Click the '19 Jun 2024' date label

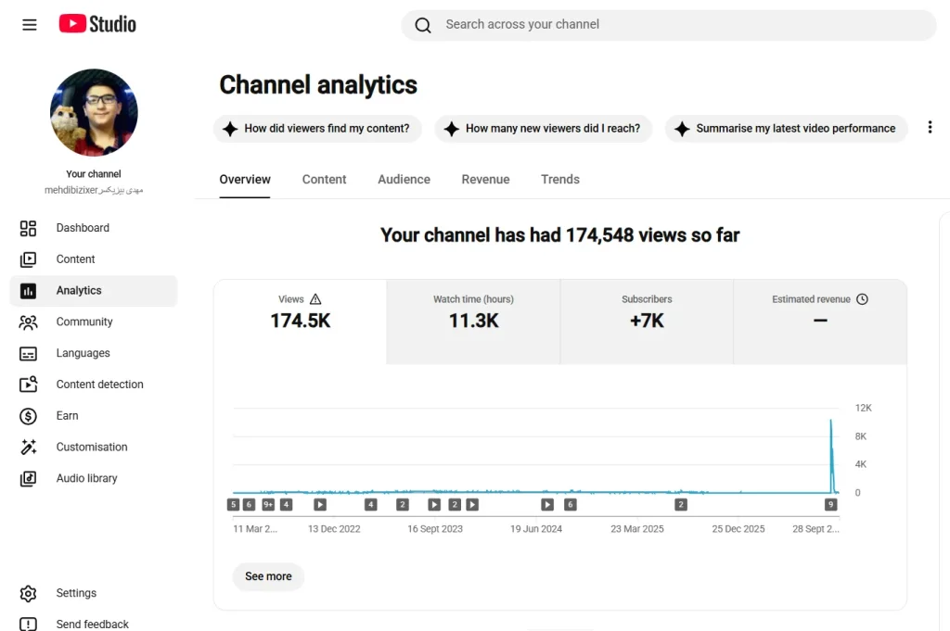(x=536, y=529)
